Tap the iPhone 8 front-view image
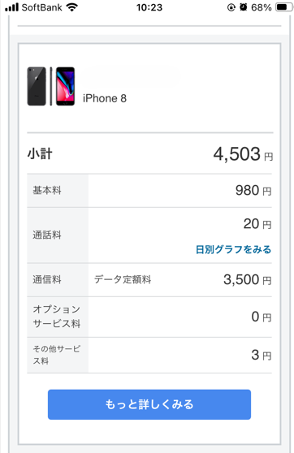This screenshot has height=453, width=294. [65, 86]
